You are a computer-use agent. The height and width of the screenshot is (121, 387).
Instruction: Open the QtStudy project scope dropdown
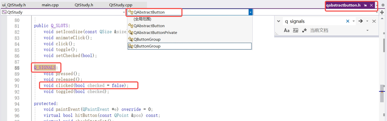coord(124,12)
